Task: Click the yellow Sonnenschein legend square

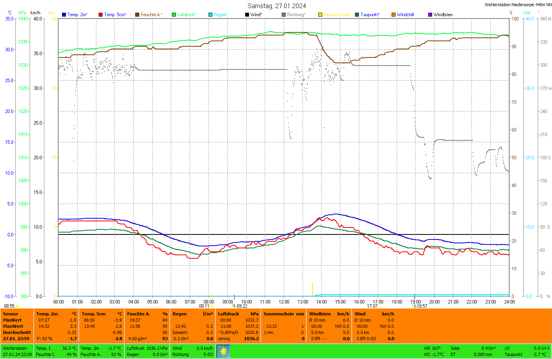Action: tap(320, 15)
